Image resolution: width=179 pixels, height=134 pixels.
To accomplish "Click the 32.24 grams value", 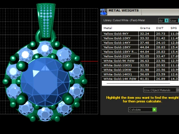I will 144,34.
